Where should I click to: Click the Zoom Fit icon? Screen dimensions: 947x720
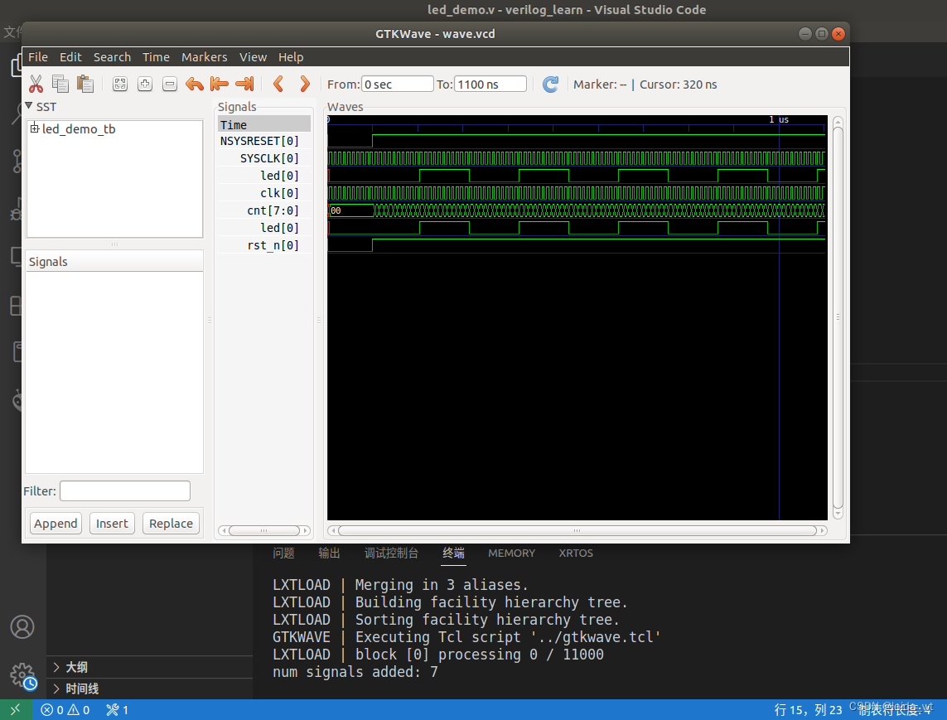(x=120, y=84)
